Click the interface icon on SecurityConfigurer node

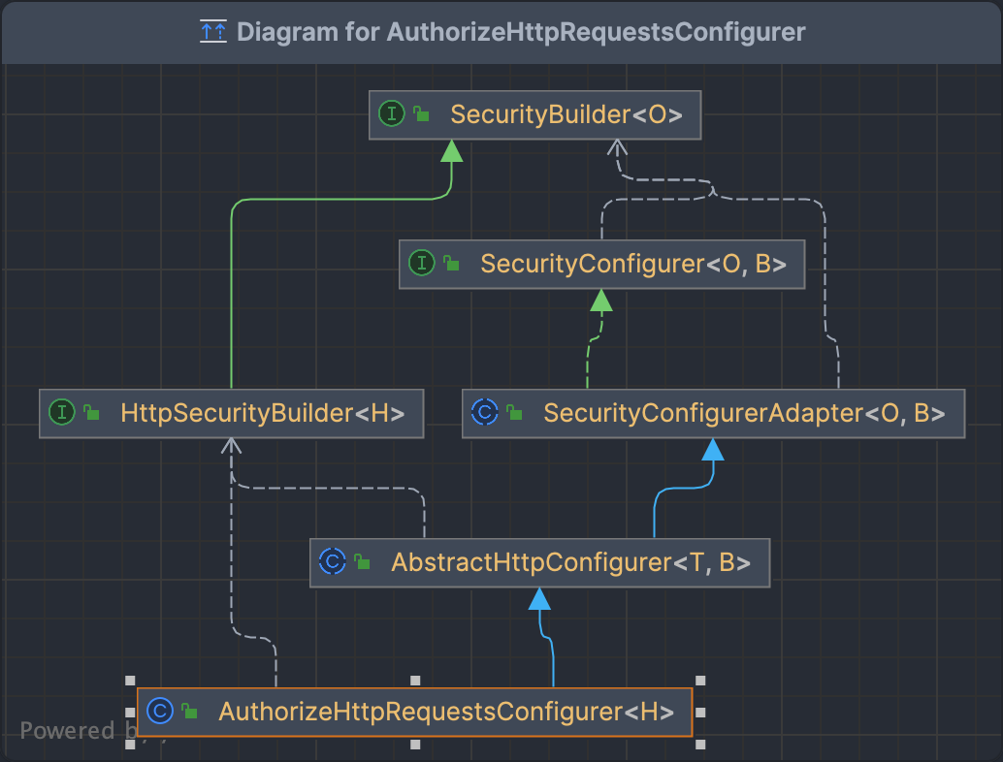click(x=422, y=264)
